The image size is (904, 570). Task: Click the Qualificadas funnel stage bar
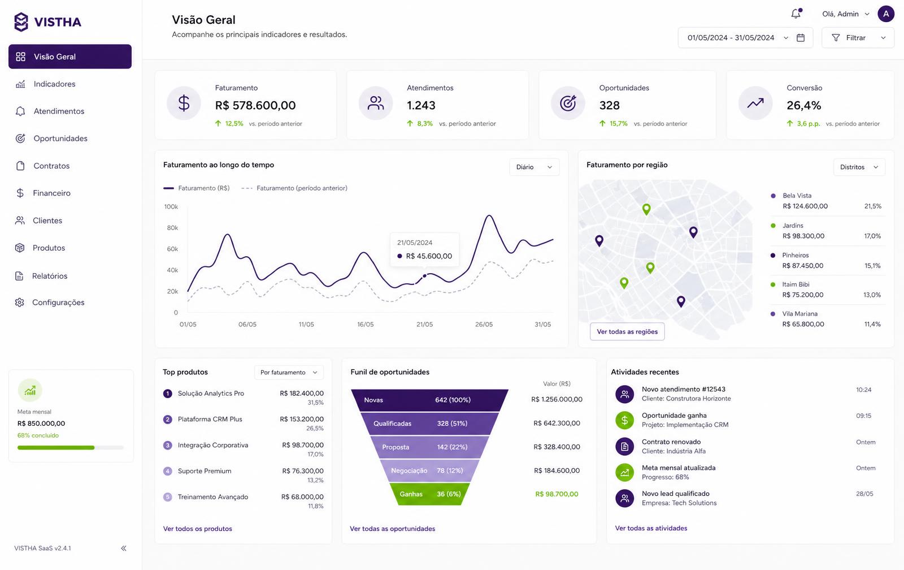pyautogui.click(x=429, y=424)
